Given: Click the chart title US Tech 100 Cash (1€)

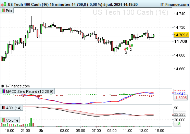Looking at the screenshot, I should point(28,4).
